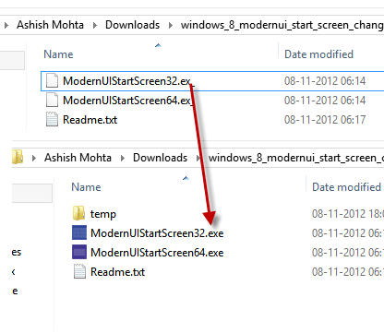Screen dimensions: 384x333
Task: Sort by lower Name column header
Action: [86, 187]
